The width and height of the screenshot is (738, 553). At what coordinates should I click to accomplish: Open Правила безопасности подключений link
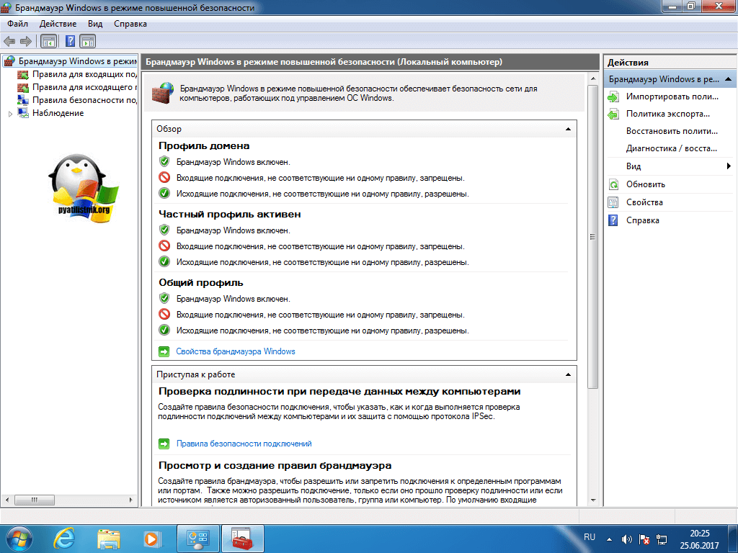pyautogui.click(x=244, y=444)
